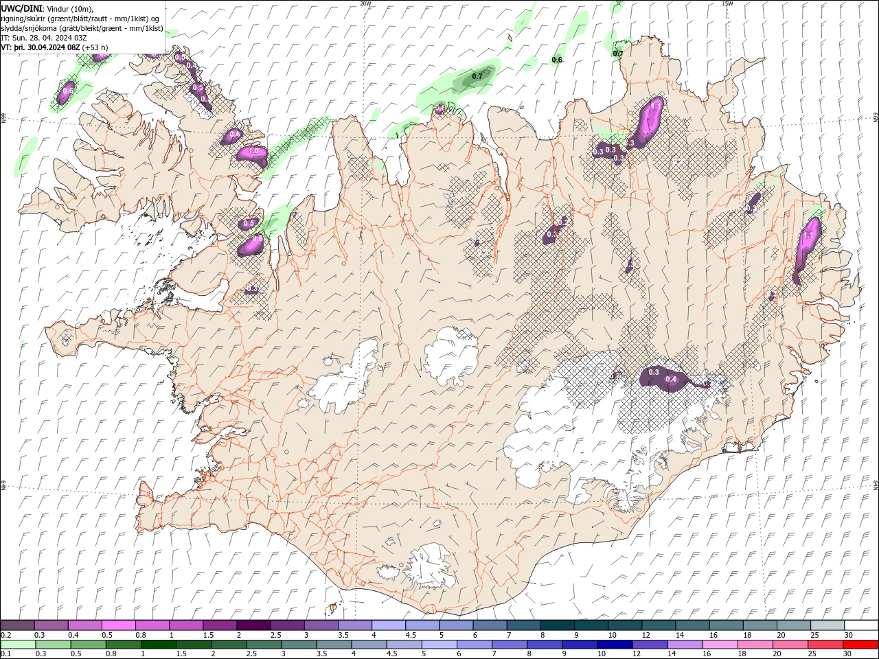Viewport: 879px width, 659px height.
Task: Click the darkest green 1 rain legend swatch
Action: (x=159, y=645)
